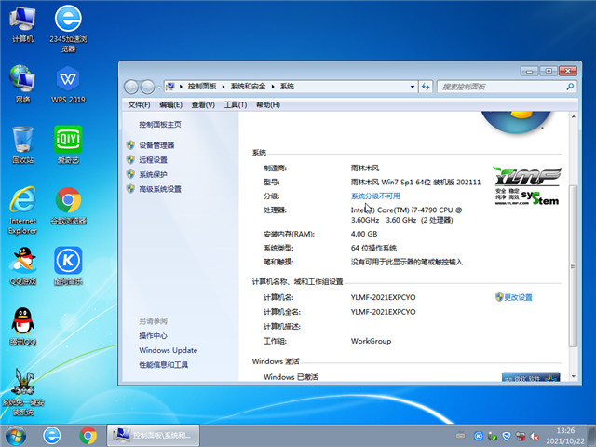This screenshot has width=596, height=447.
Task: Click the forward navigation arrow button
Action: [147, 87]
